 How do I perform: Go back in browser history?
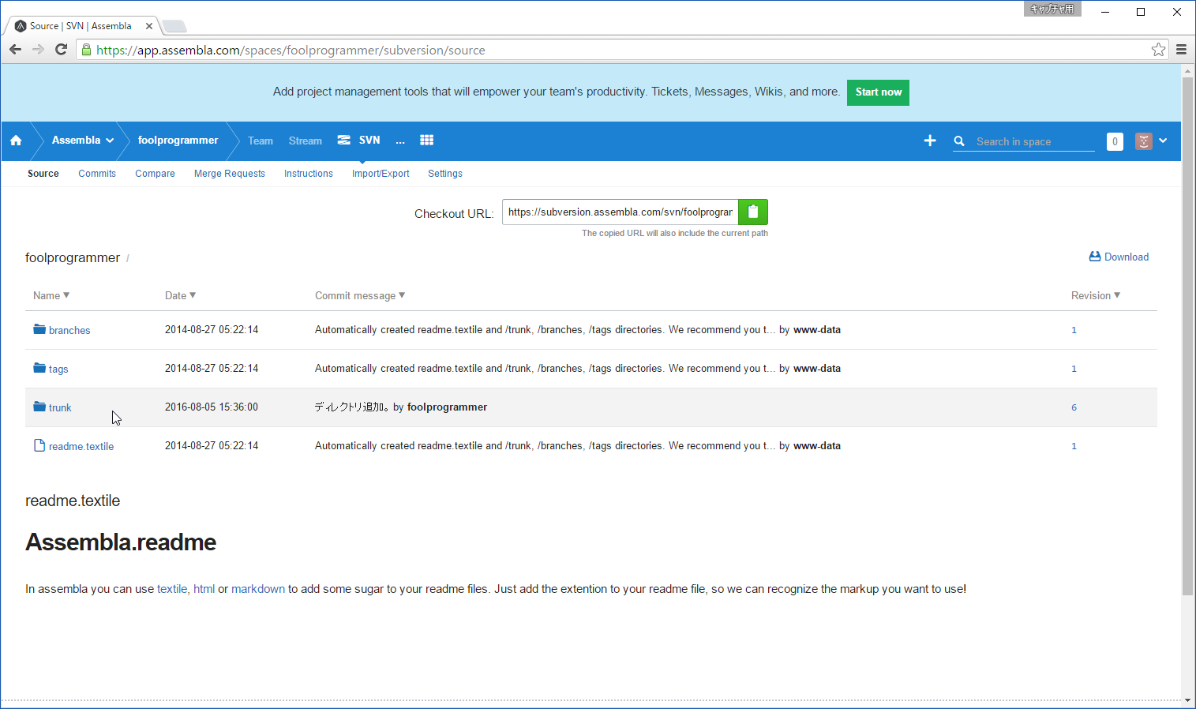pyautogui.click(x=15, y=50)
